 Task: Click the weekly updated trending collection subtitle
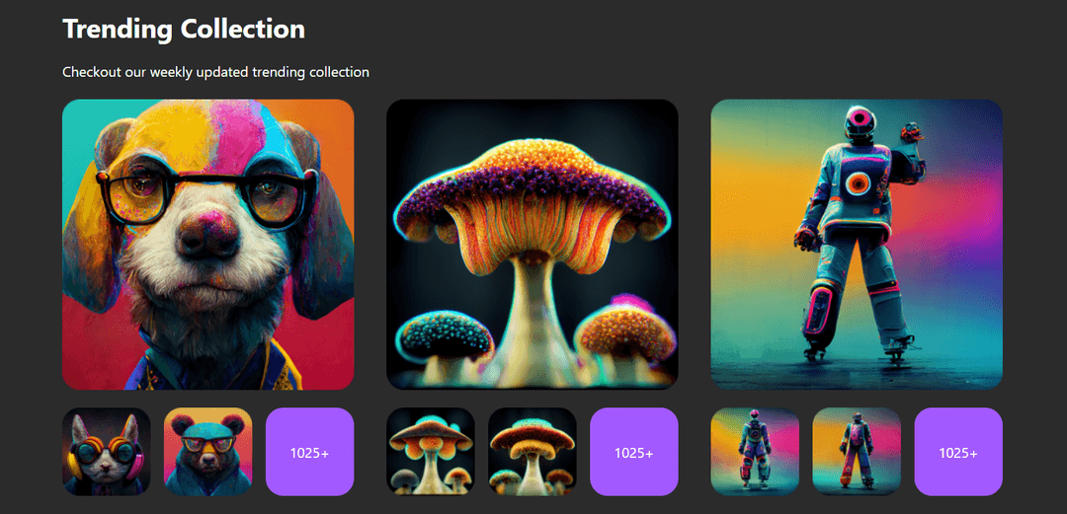tap(215, 72)
